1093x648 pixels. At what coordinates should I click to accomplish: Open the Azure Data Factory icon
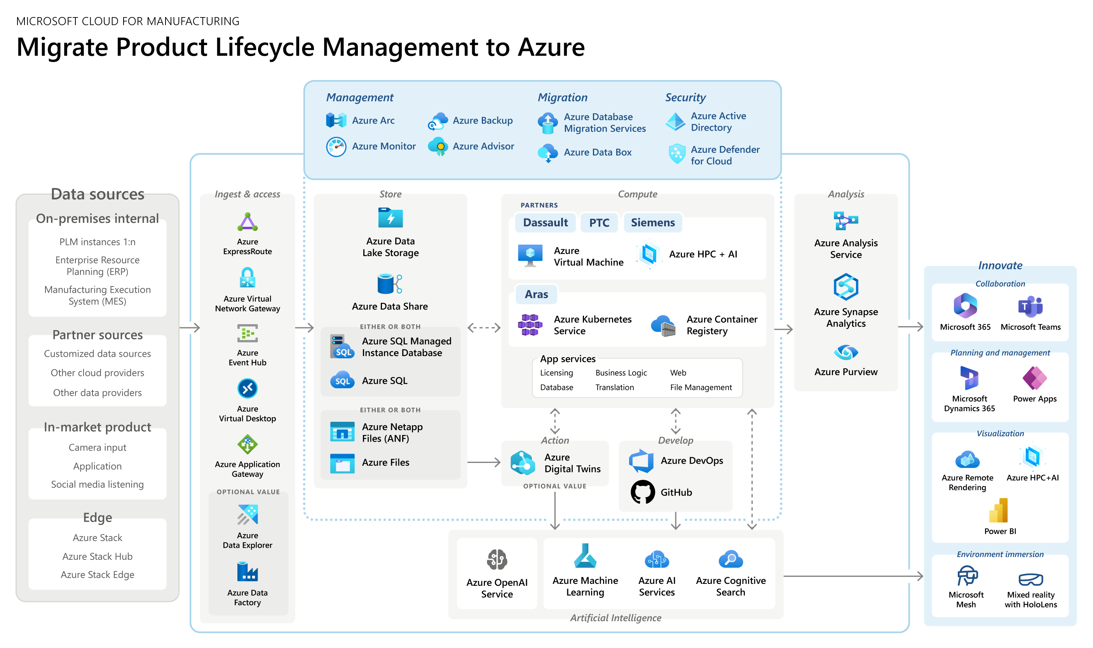pos(247,573)
